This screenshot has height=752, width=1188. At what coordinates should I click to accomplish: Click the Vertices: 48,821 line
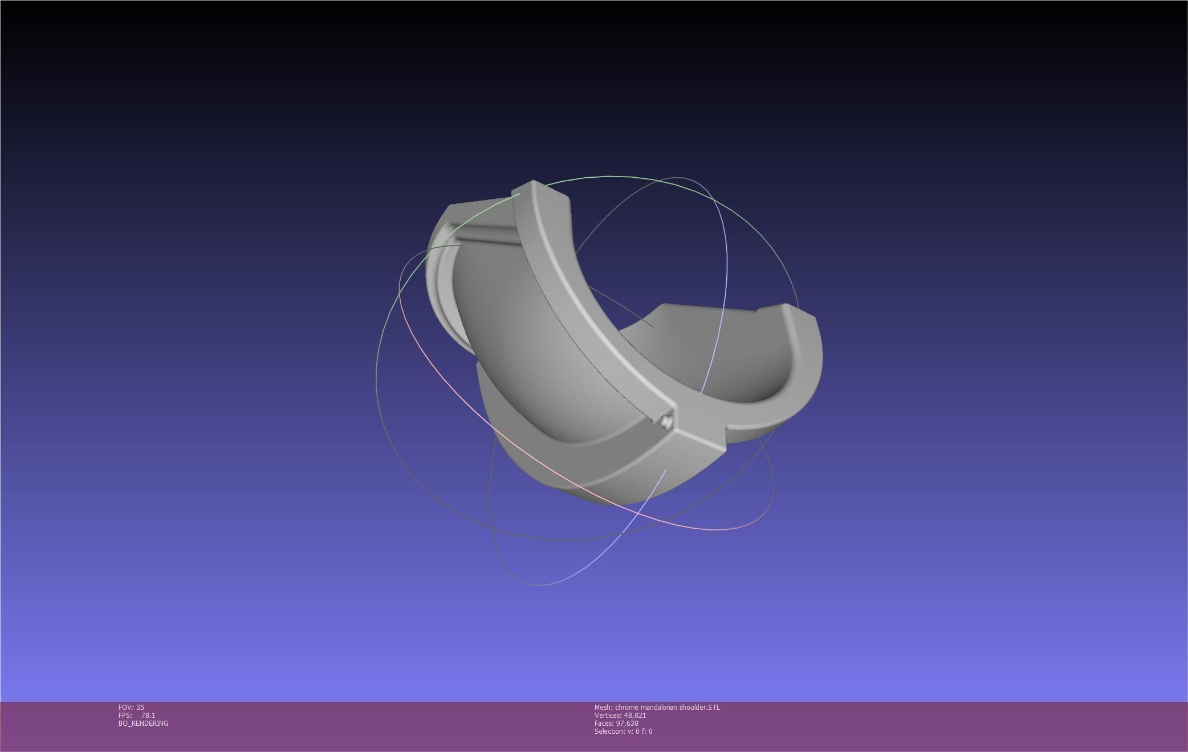pyautogui.click(x=620, y=716)
